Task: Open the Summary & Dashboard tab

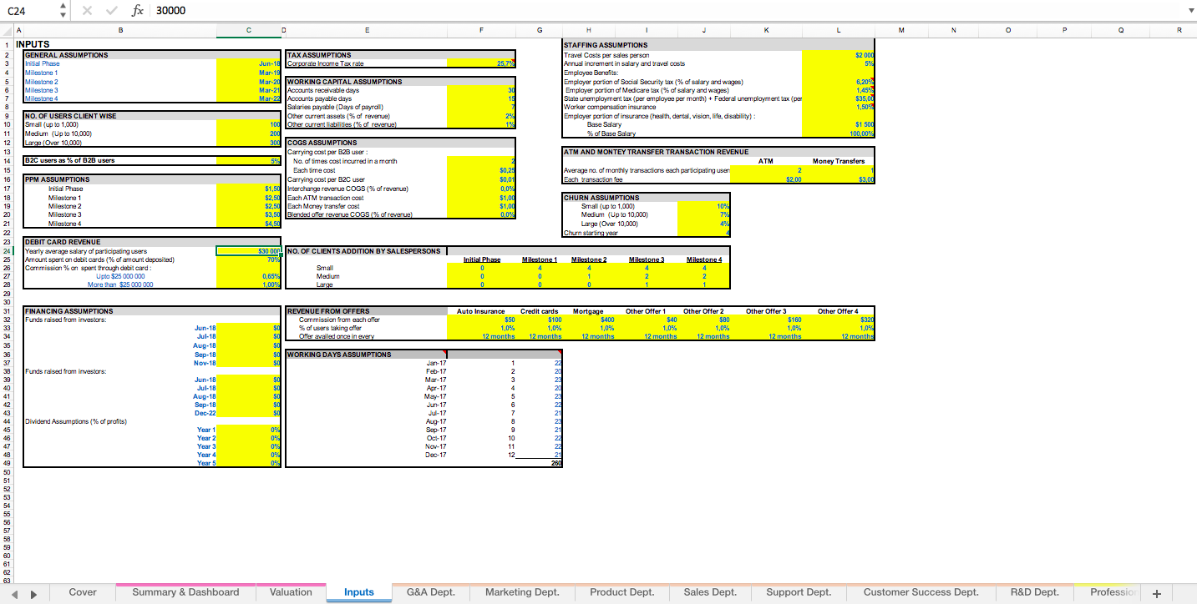Action: tap(185, 592)
